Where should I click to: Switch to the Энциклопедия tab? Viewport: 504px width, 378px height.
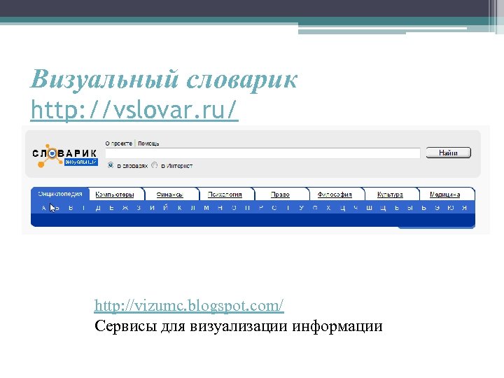(x=60, y=194)
